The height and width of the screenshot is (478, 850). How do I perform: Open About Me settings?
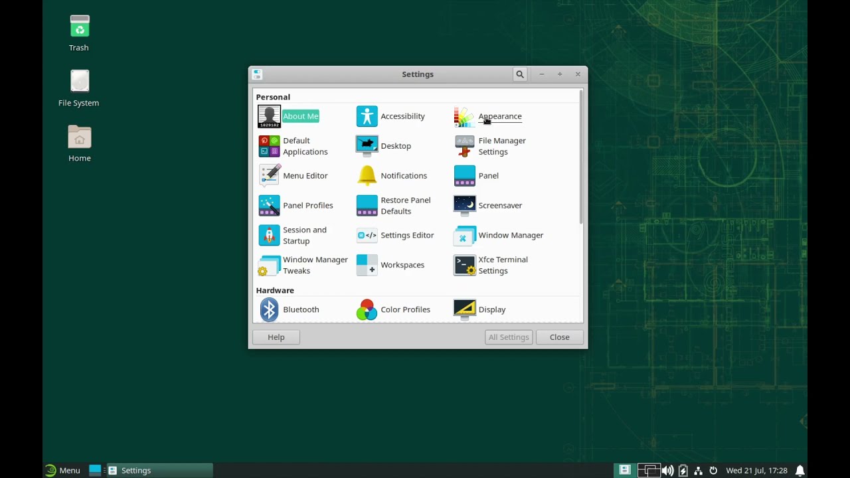pos(289,116)
